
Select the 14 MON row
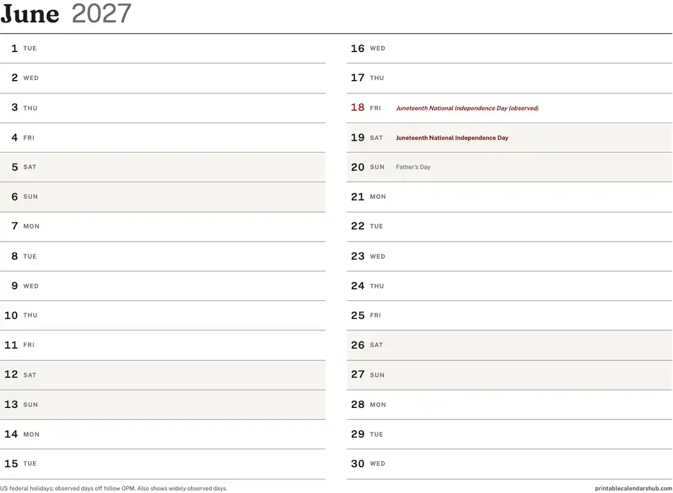[x=163, y=435]
